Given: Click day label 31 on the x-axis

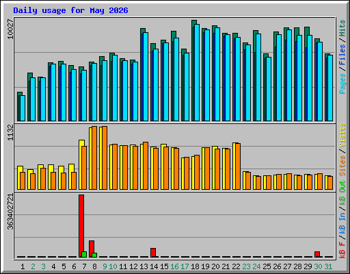Looking at the screenshot, I should [328, 266].
